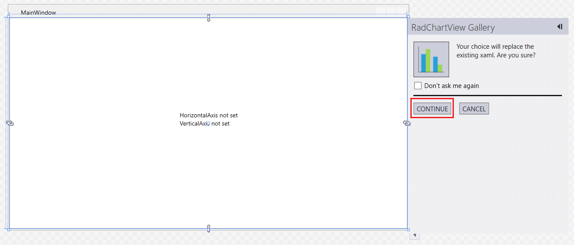Click the replace existing xaml warning text
This screenshot has height=245, width=574.
pyautogui.click(x=496, y=51)
